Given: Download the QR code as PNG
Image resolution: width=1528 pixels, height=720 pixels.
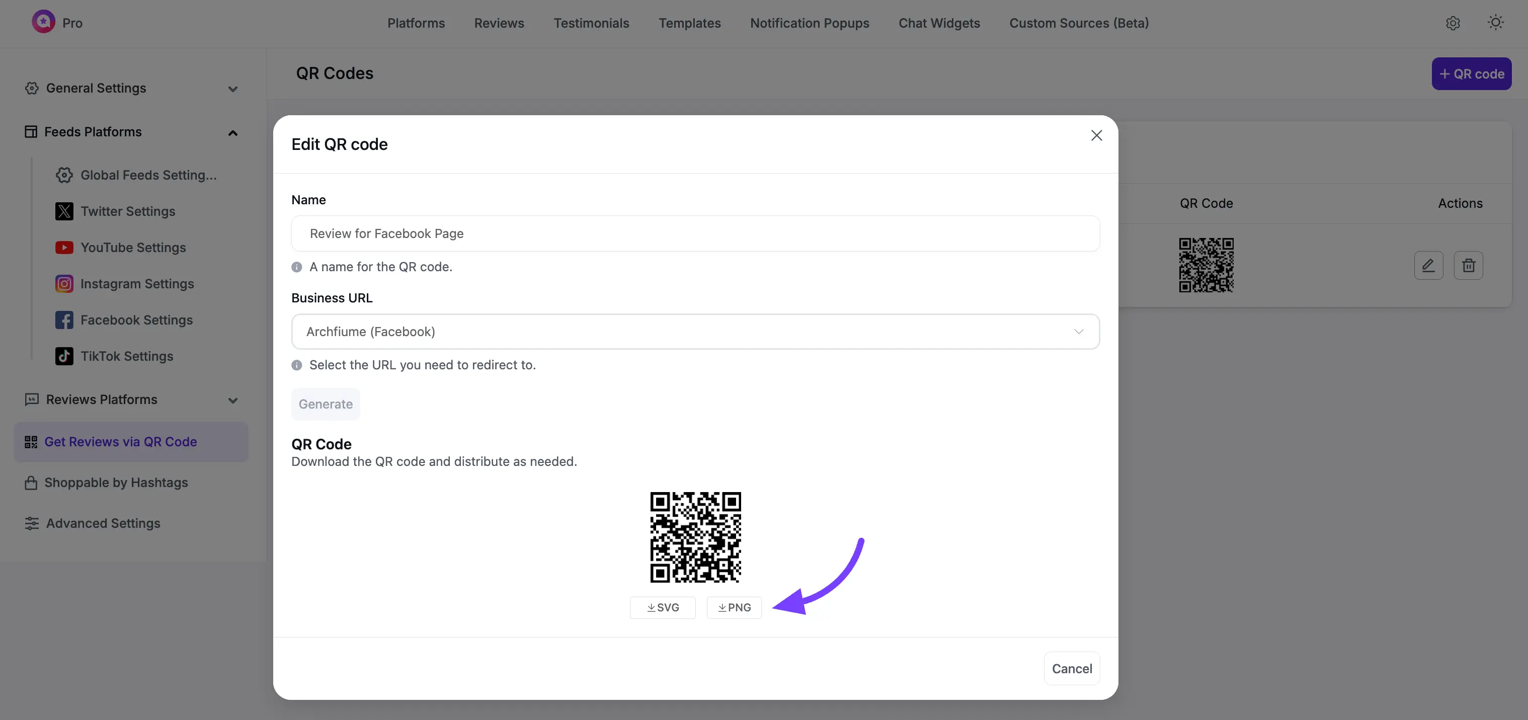Looking at the screenshot, I should click(734, 607).
